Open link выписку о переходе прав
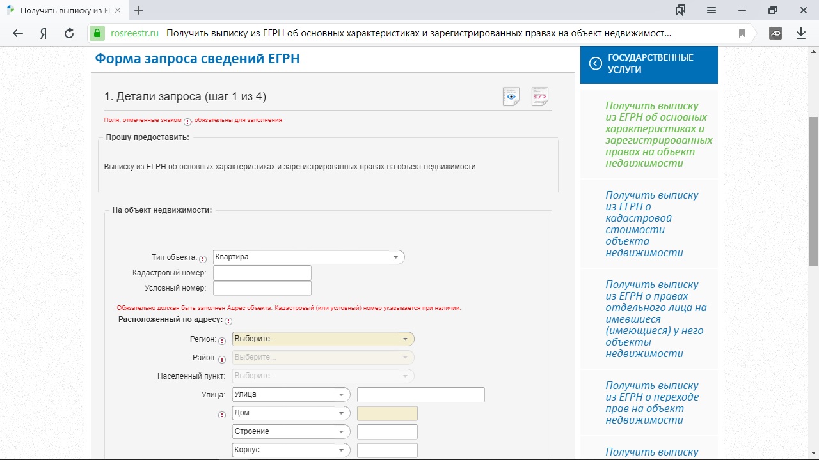 pyautogui.click(x=652, y=402)
